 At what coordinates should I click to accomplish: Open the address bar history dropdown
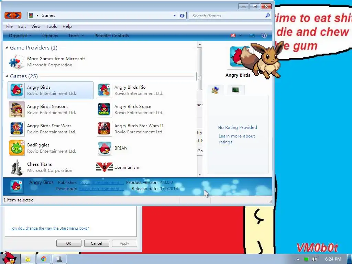pyautogui.click(x=174, y=15)
